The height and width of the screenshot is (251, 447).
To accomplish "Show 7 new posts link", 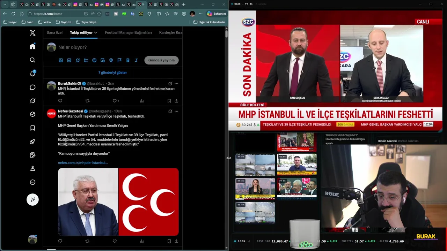I will tap(112, 73).
